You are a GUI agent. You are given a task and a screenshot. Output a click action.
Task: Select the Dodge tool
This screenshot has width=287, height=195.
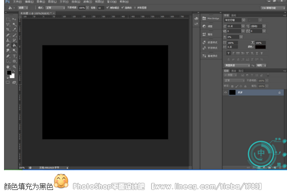pyautogui.click(x=14, y=51)
